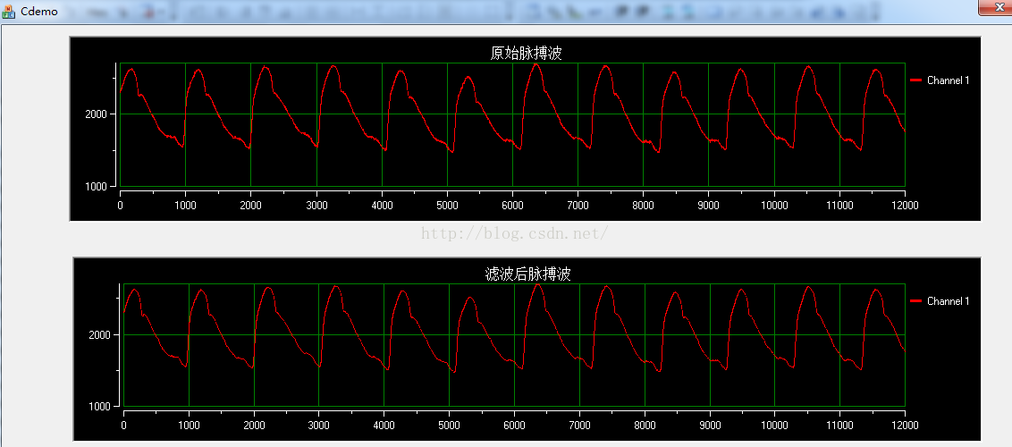
Task: Click x-axis label 6000 in 滤波后脉搏波 chart
Action: click(514, 425)
